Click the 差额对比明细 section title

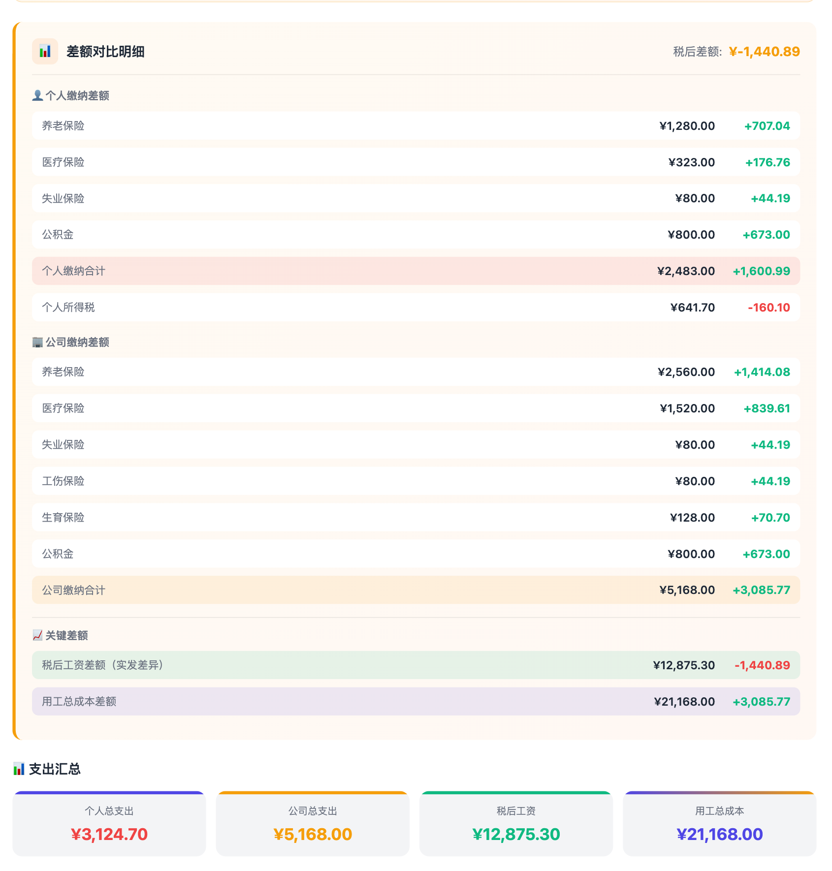(x=105, y=52)
